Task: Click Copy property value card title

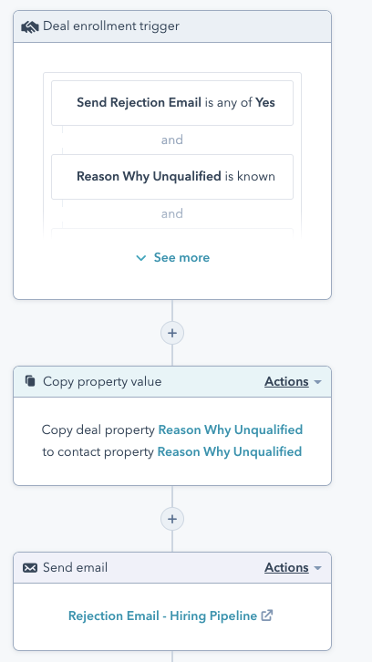Action: click(x=102, y=382)
